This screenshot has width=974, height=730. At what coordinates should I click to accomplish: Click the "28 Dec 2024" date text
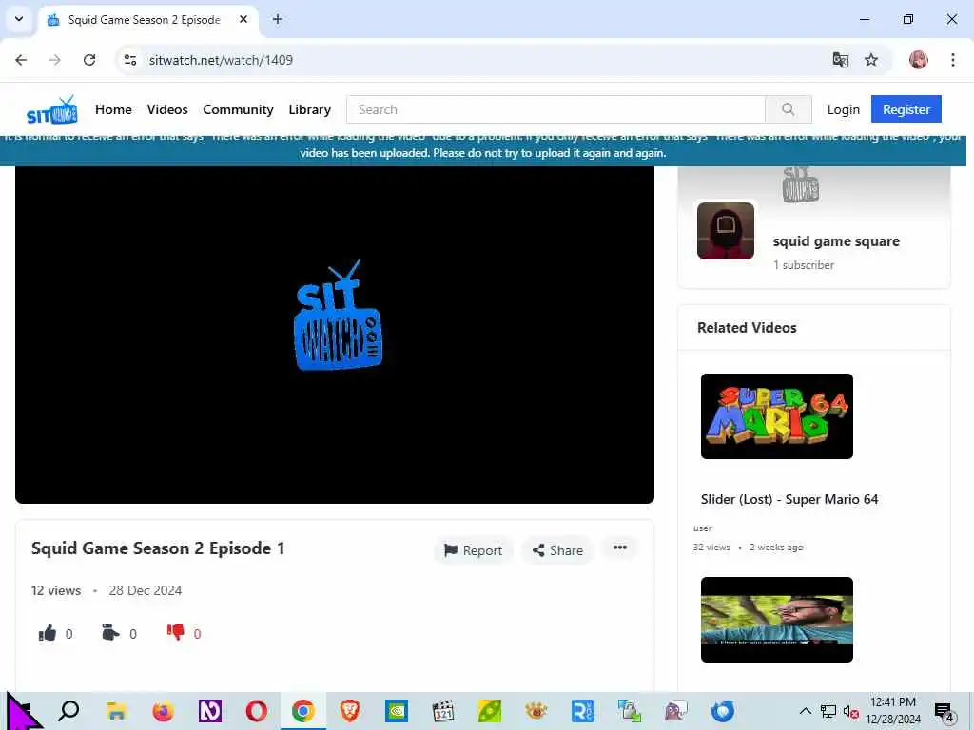pyautogui.click(x=146, y=590)
